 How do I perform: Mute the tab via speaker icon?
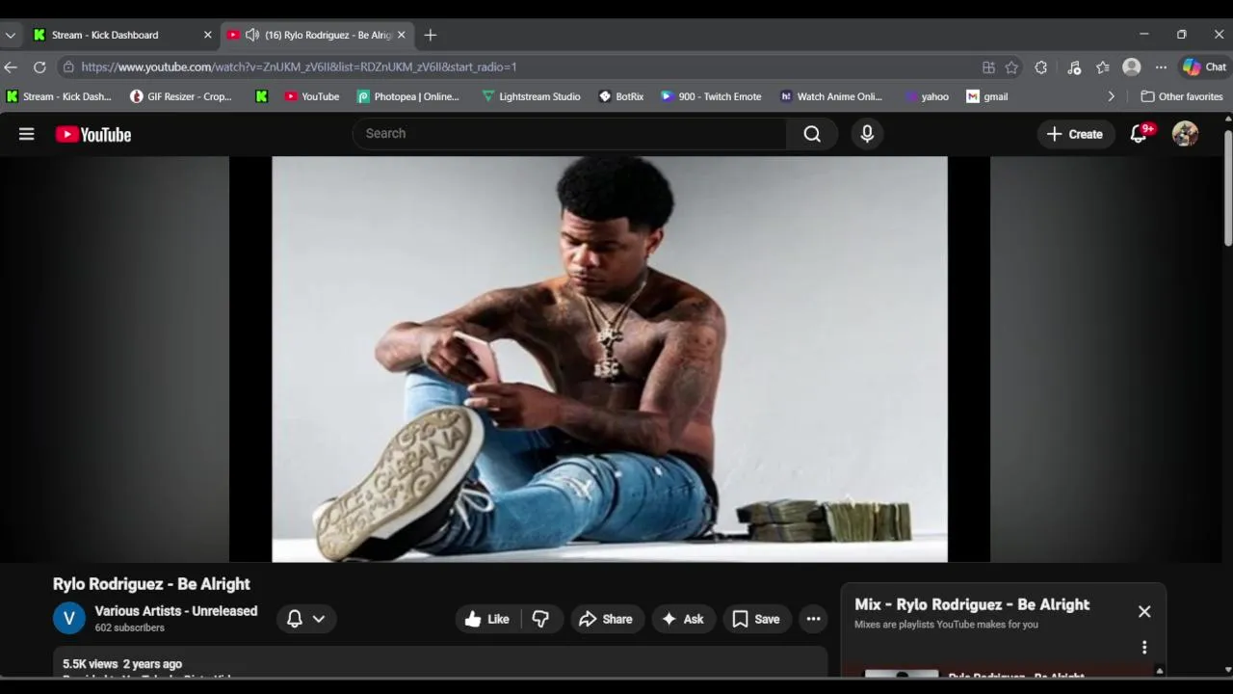[x=252, y=35]
